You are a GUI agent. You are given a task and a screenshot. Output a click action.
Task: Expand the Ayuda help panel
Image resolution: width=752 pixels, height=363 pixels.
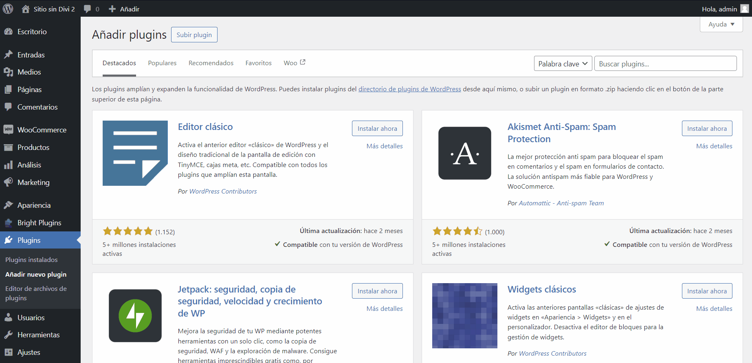click(721, 24)
